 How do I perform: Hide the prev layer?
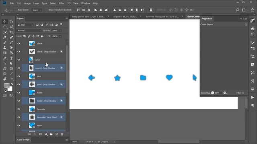point(19,76)
